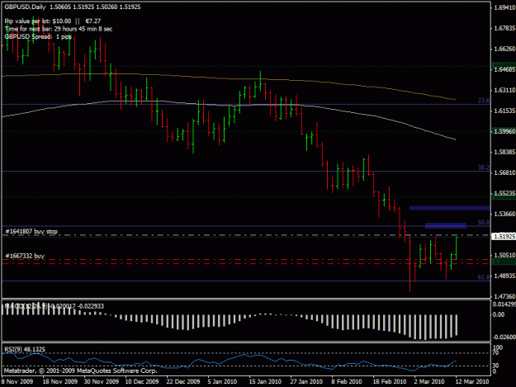Click the RSI scale value 70
The width and height of the screenshot is (516, 387).
click(x=496, y=353)
